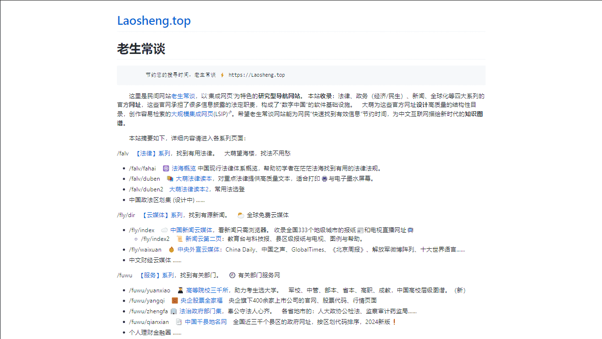Click the external link icon after (LSIP)
The image size is (602, 339).
(229, 113)
